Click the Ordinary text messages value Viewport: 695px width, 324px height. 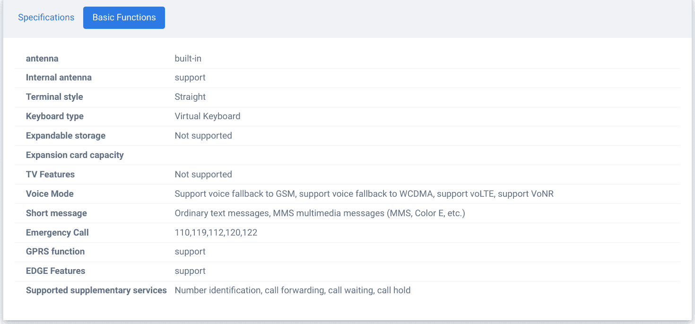(x=222, y=213)
